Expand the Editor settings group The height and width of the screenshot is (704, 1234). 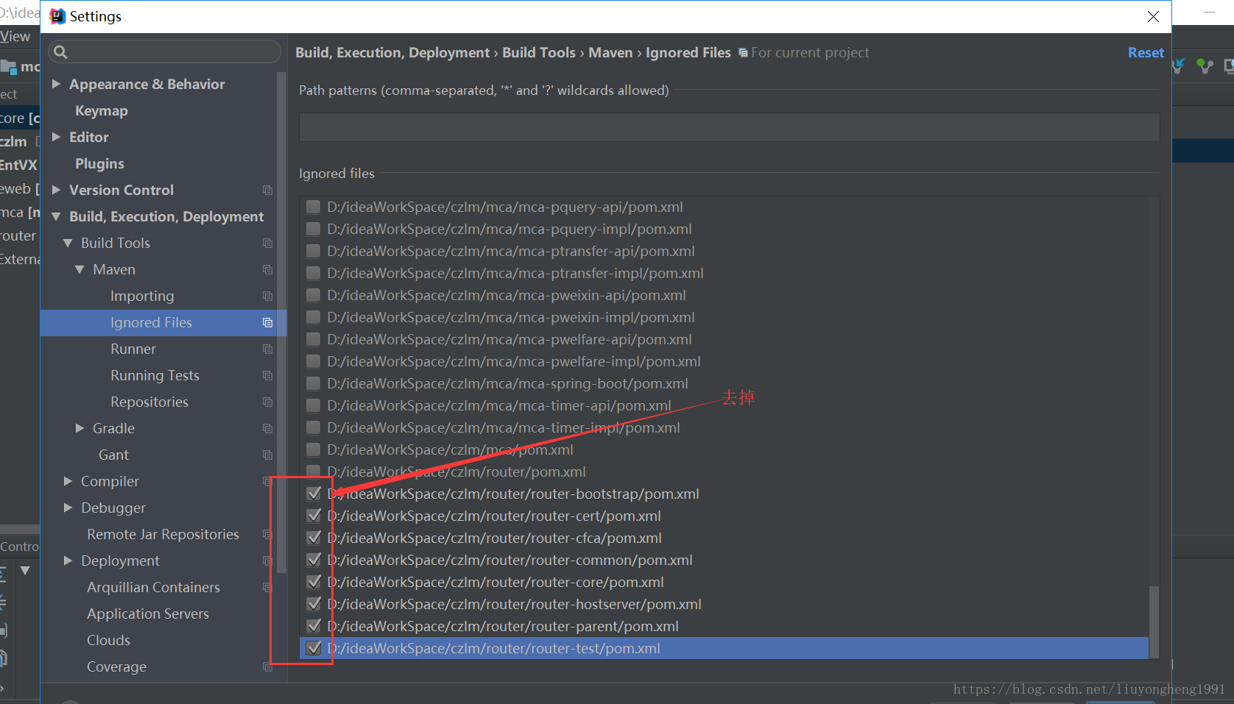[56, 137]
